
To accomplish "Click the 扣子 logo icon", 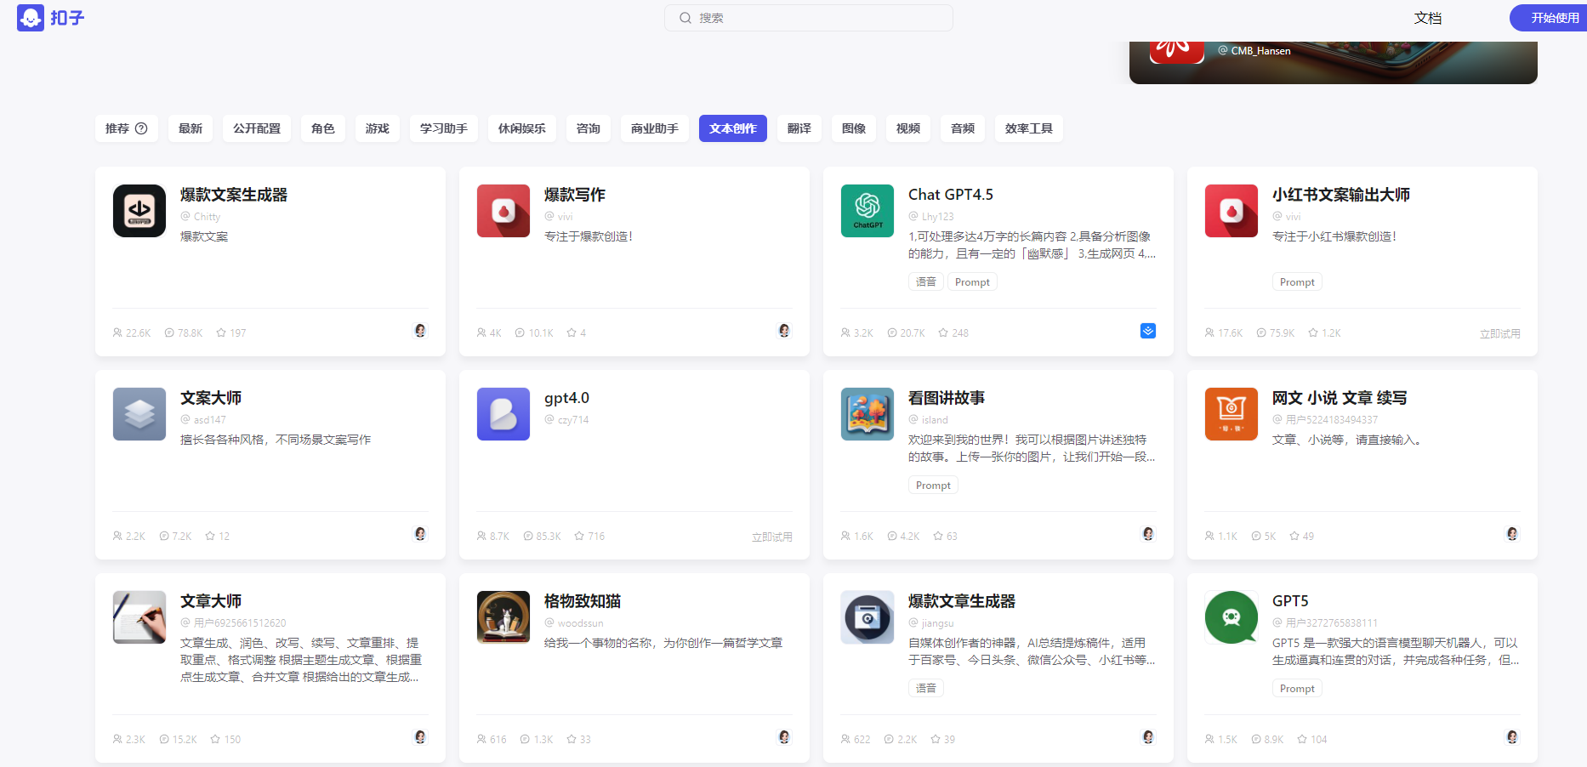I will pos(30,17).
